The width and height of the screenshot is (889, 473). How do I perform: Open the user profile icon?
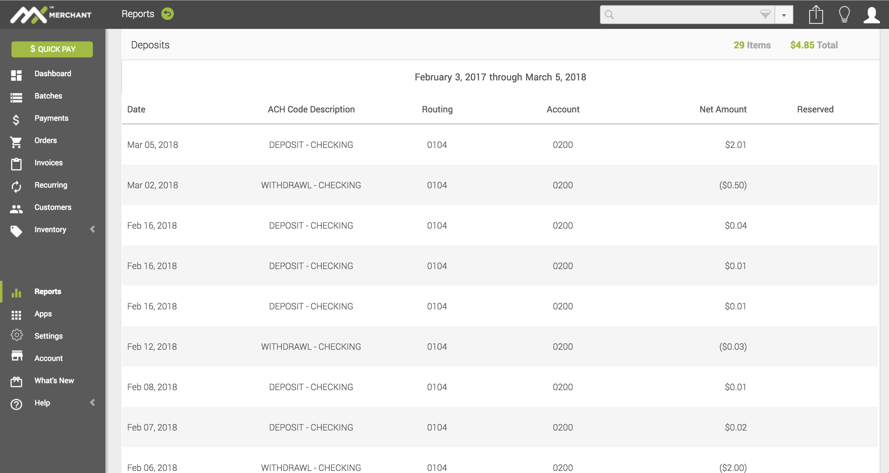[872, 15]
